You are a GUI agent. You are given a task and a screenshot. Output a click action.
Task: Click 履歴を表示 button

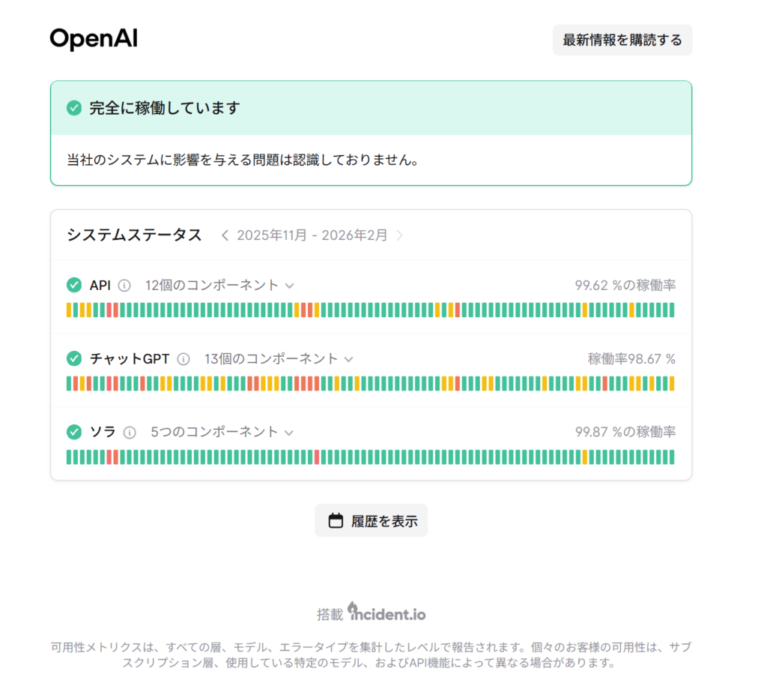coord(372,521)
